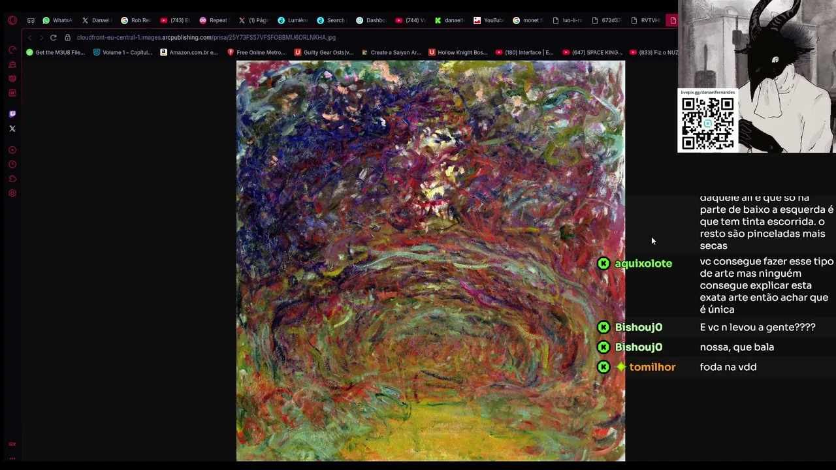836x470 pixels.
Task: Open '(180) Interface' YouTube bookmark
Action: 524,52
